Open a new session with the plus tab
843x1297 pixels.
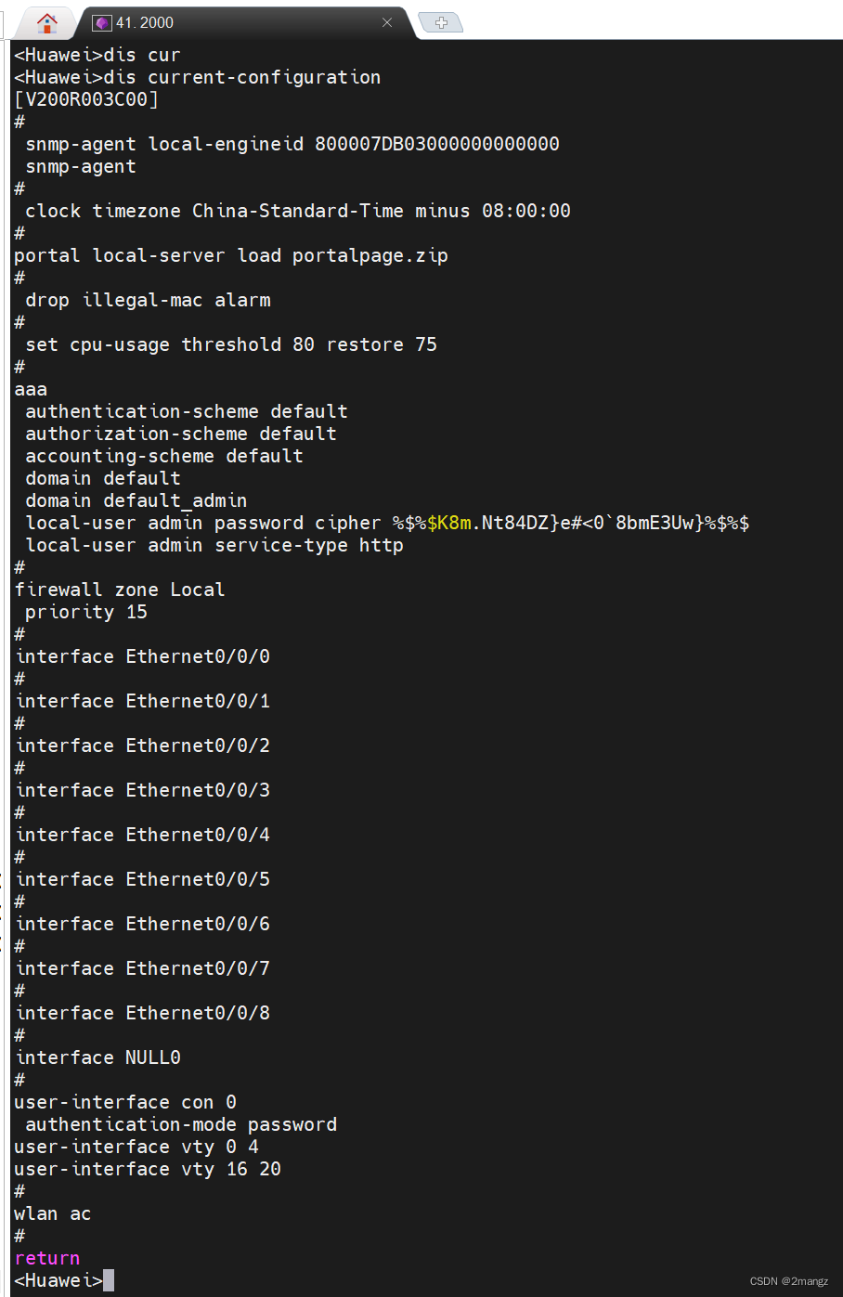pos(439,20)
